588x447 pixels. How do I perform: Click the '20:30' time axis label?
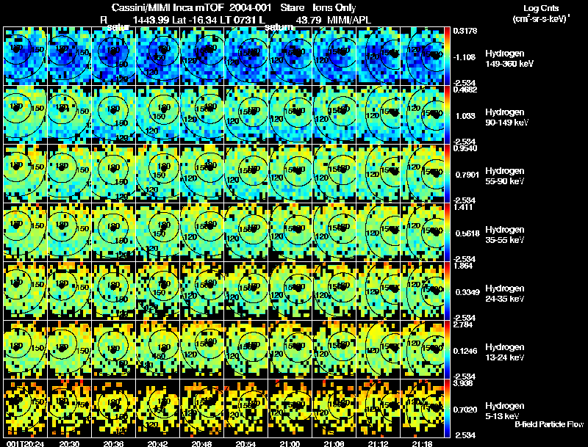(69, 444)
